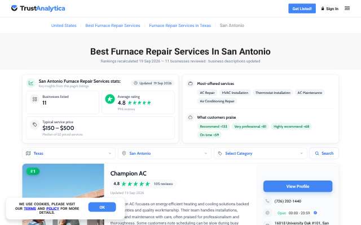The width and height of the screenshot is (361, 225).
Task: Select the AC Maintenance service tag
Action: click(310, 93)
